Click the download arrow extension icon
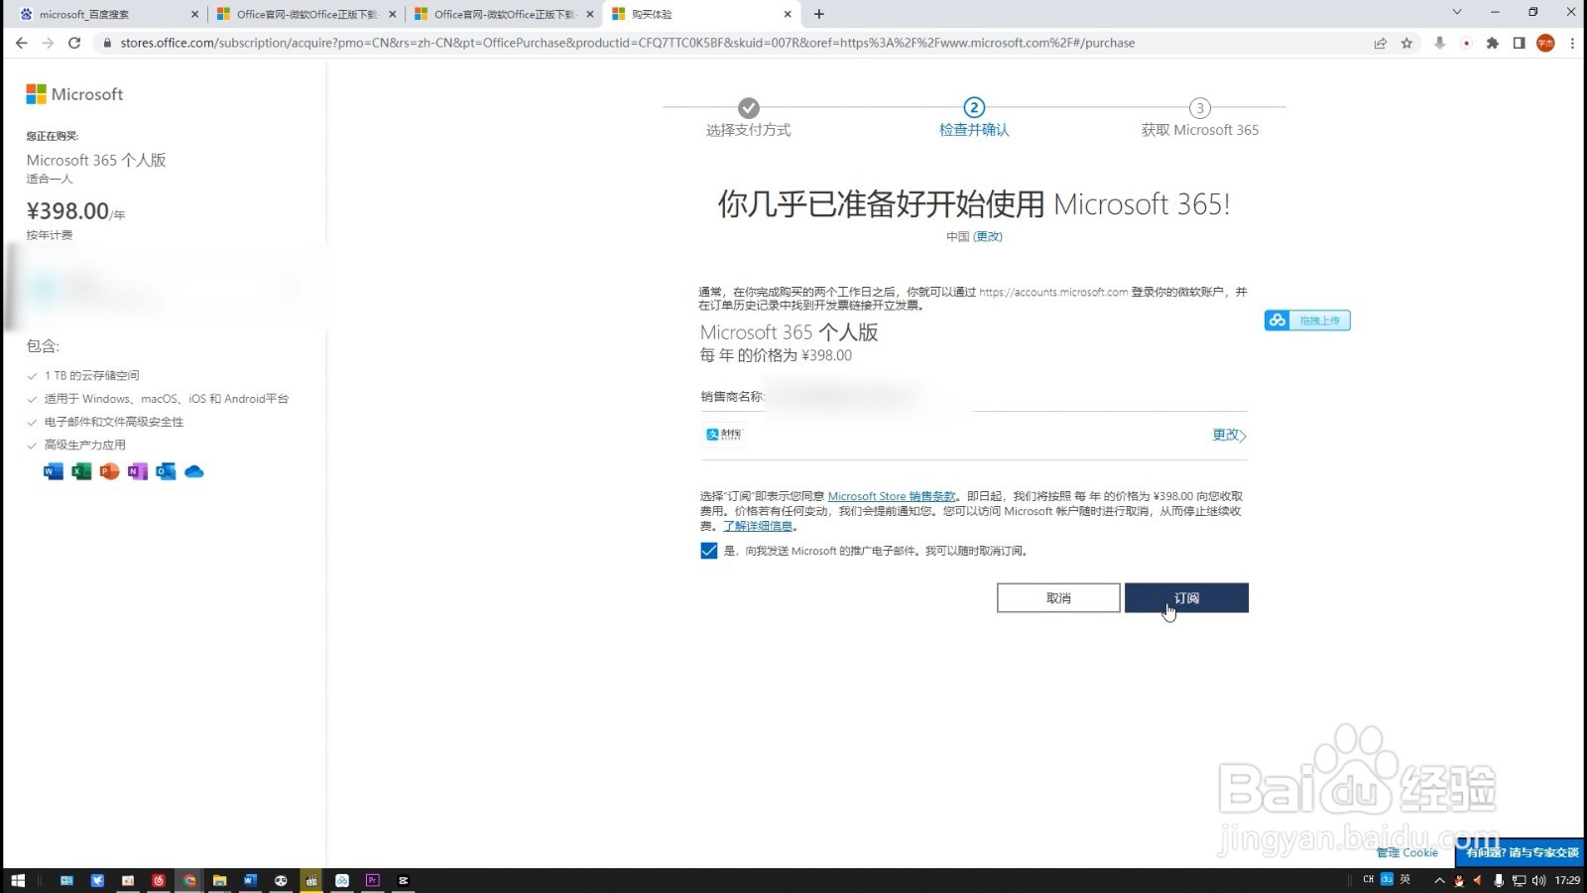The width and height of the screenshot is (1587, 893). 1439,43
